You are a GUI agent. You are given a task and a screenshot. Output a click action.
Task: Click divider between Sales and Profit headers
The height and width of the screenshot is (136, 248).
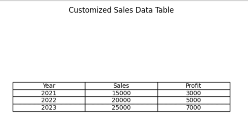[x=158, y=86]
